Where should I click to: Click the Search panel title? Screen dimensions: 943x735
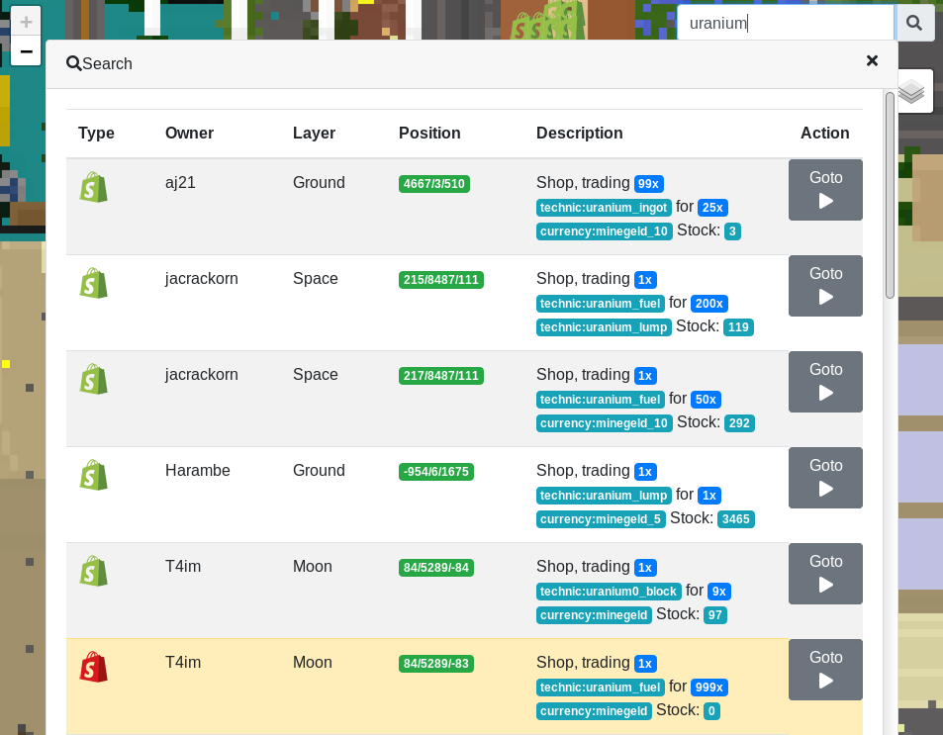99,63
